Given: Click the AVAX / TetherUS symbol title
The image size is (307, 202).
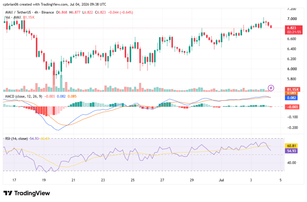Looking at the screenshot, I should [x=18, y=12].
